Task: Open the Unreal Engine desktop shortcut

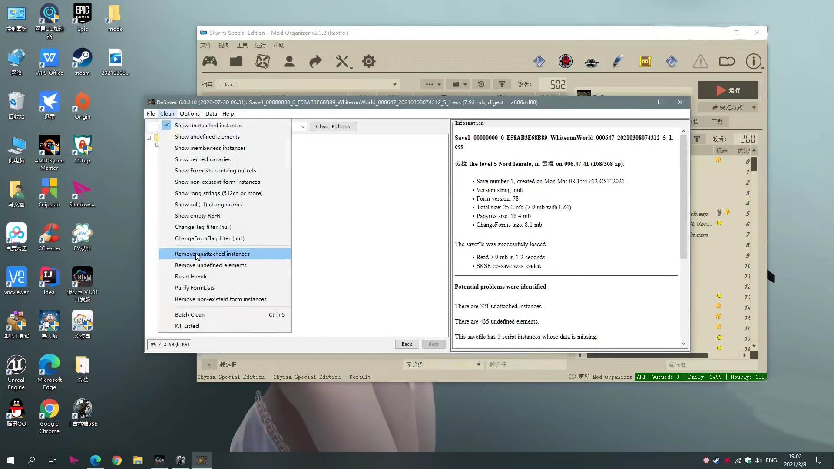Action: tap(16, 372)
